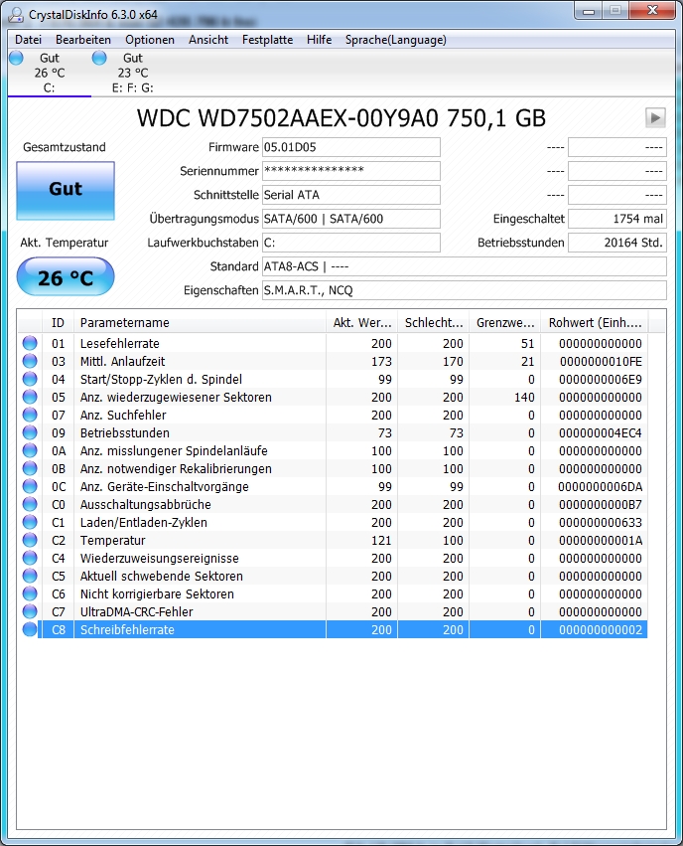Click the Standard field ATA8-ACS
Viewport: 683px width, 846px height.
464,266
